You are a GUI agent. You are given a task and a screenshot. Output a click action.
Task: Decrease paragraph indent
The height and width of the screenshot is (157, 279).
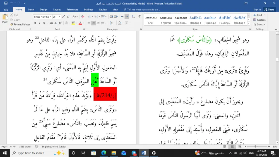click(111, 16)
